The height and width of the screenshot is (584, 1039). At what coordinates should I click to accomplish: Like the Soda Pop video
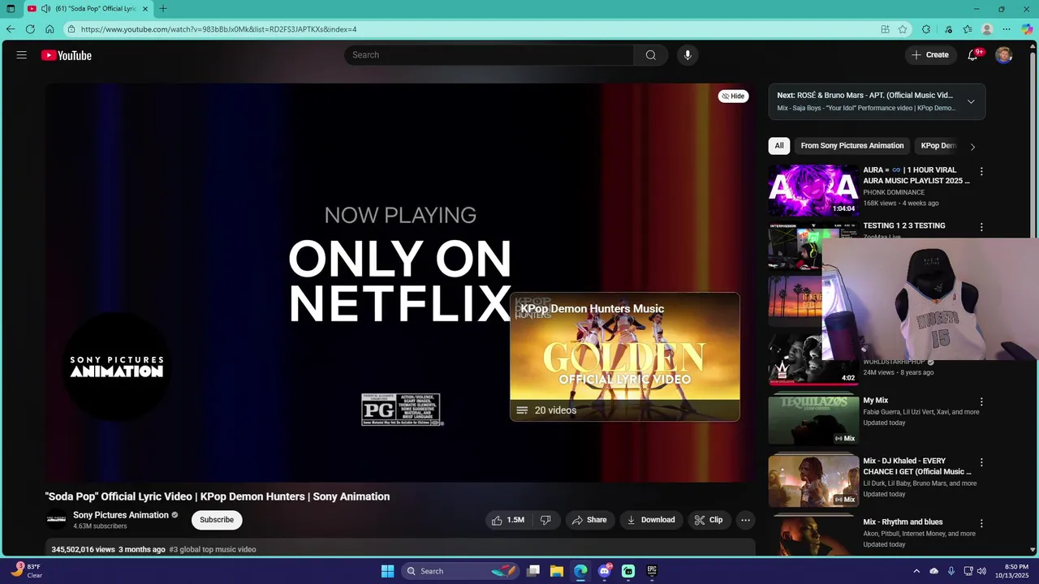(508, 520)
